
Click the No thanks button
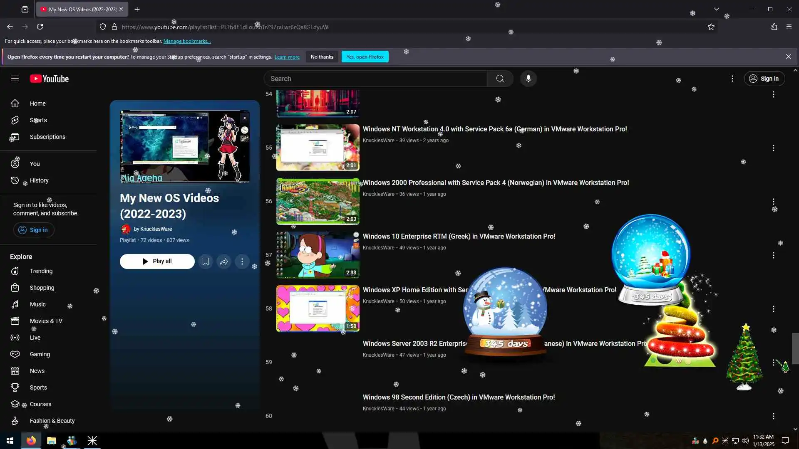click(322, 57)
